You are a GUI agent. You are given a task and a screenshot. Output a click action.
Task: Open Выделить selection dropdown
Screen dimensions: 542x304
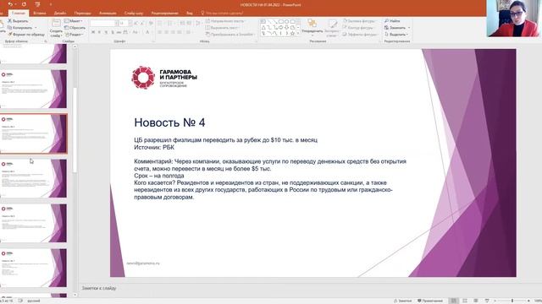[396, 35]
